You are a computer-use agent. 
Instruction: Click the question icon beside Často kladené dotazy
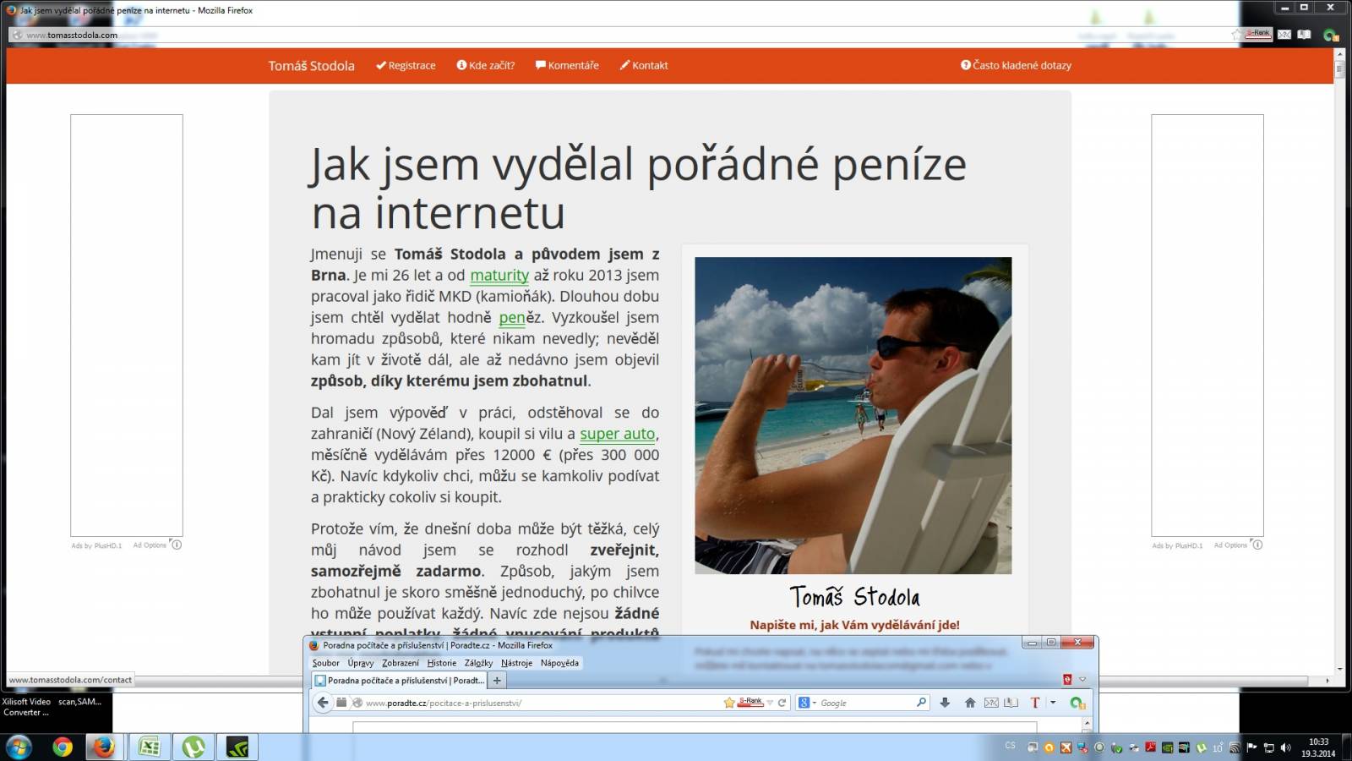[x=966, y=65]
